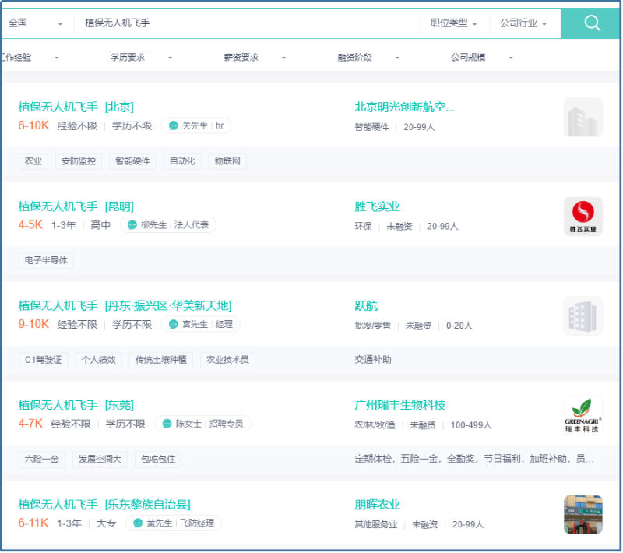The height and width of the screenshot is (553, 623).
Task: Open 胜飞实业 red company logo
Action: coord(583,217)
